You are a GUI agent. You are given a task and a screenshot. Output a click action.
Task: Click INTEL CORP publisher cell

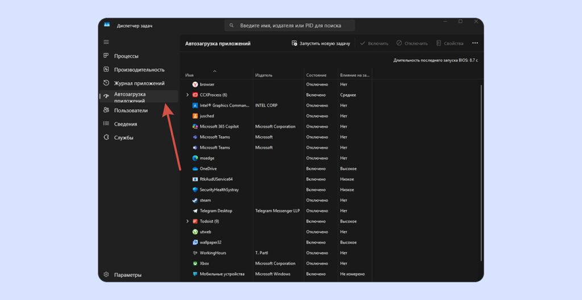(266, 106)
